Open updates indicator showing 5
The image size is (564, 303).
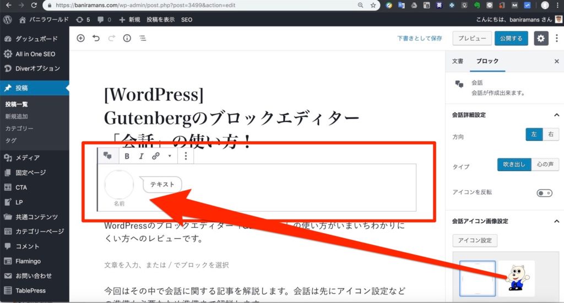point(83,20)
